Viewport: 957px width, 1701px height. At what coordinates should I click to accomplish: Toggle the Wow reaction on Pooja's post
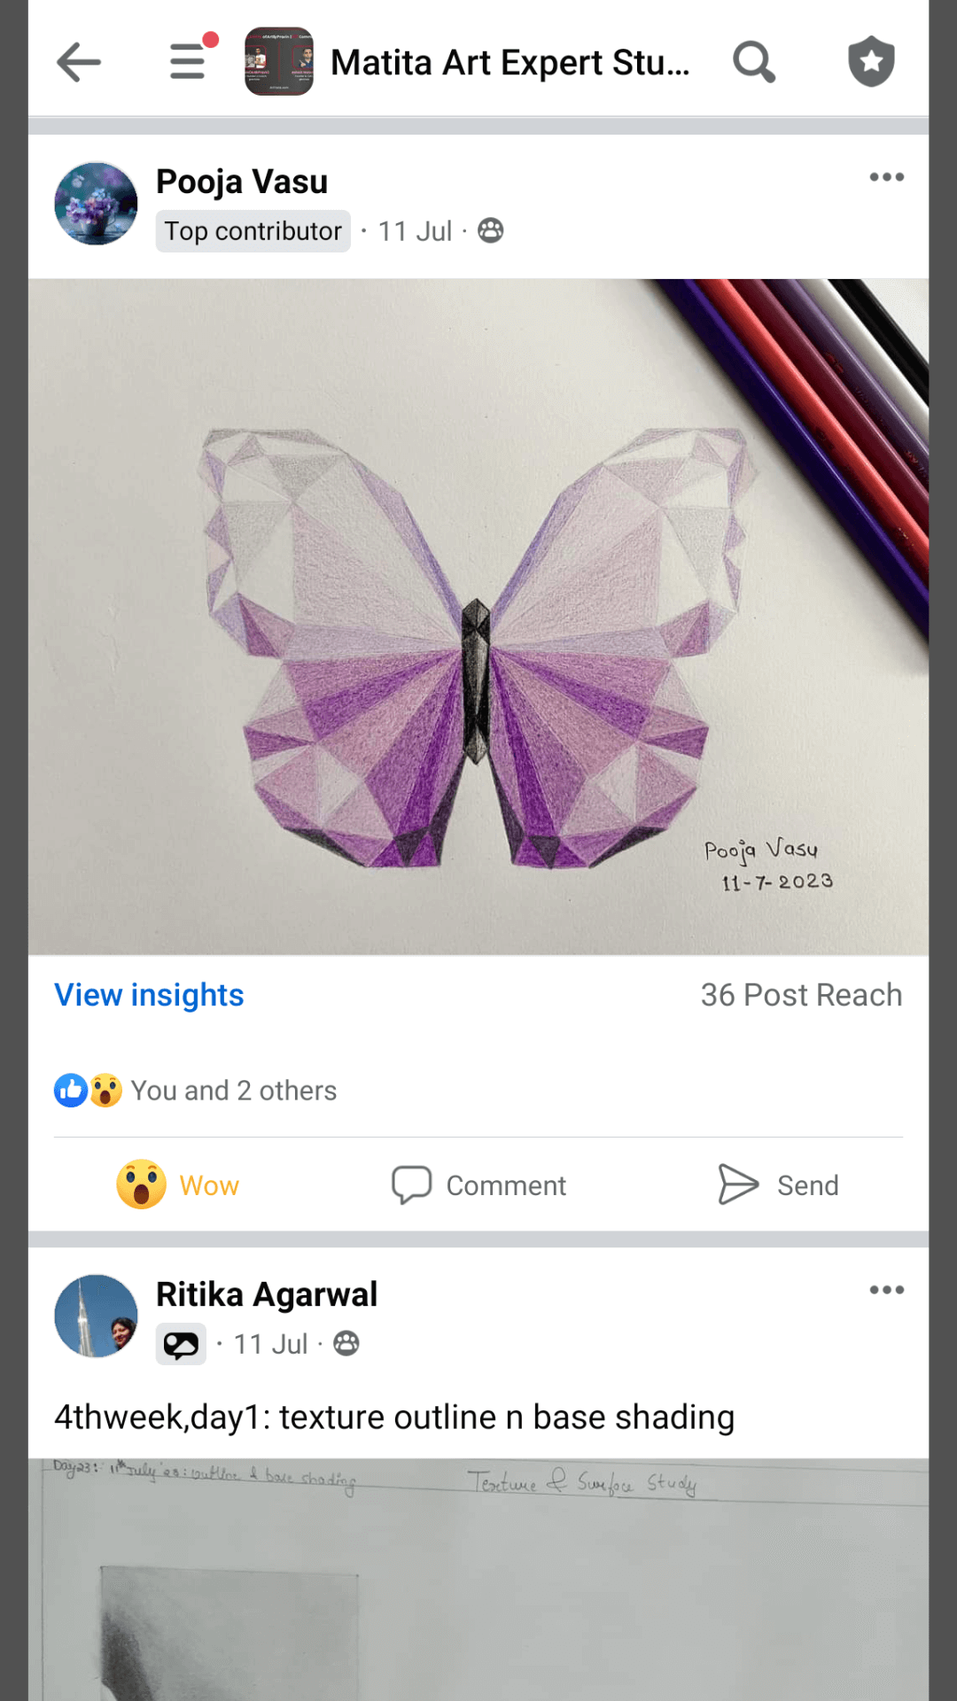click(179, 1184)
